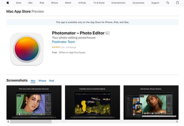
Task: Click the star rating icons
Action: click(56, 47)
